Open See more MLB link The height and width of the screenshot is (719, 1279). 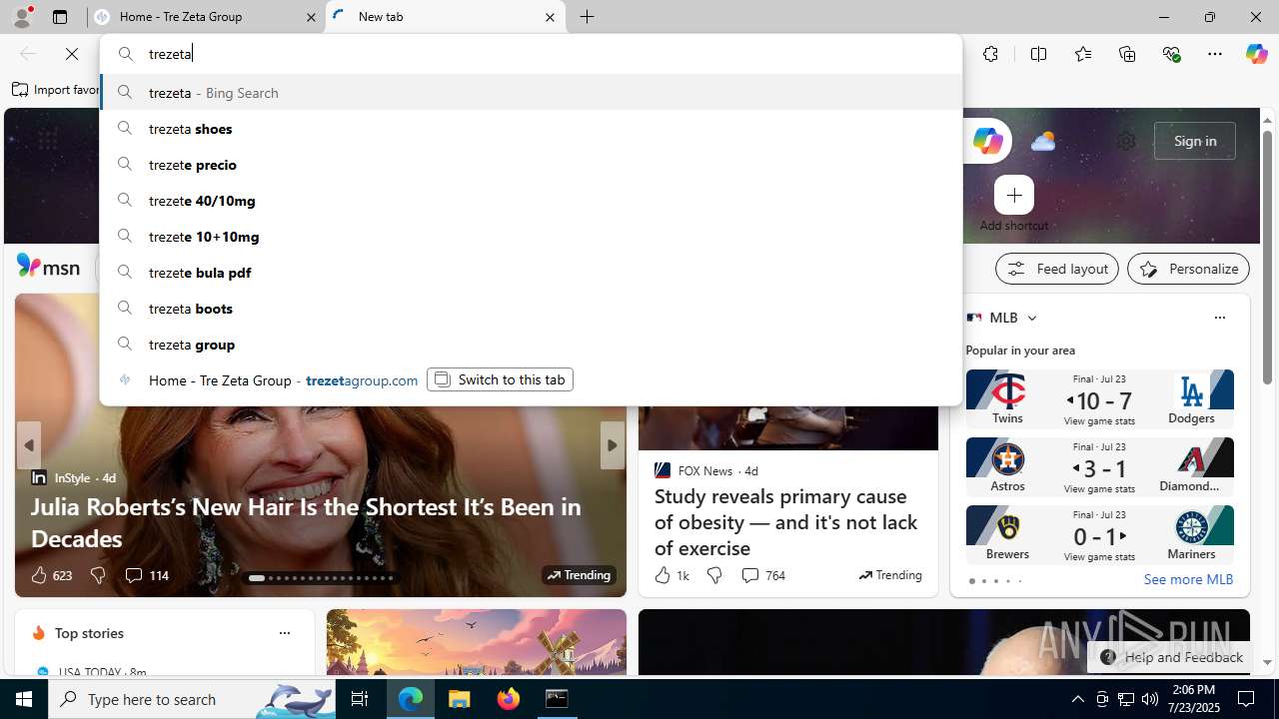click(x=1188, y=579)
